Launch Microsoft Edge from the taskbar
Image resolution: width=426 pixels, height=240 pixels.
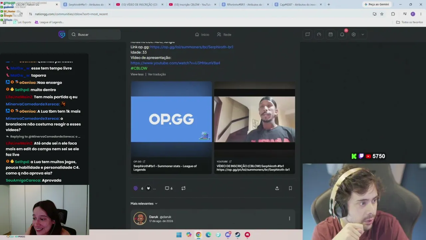point(208,235)
